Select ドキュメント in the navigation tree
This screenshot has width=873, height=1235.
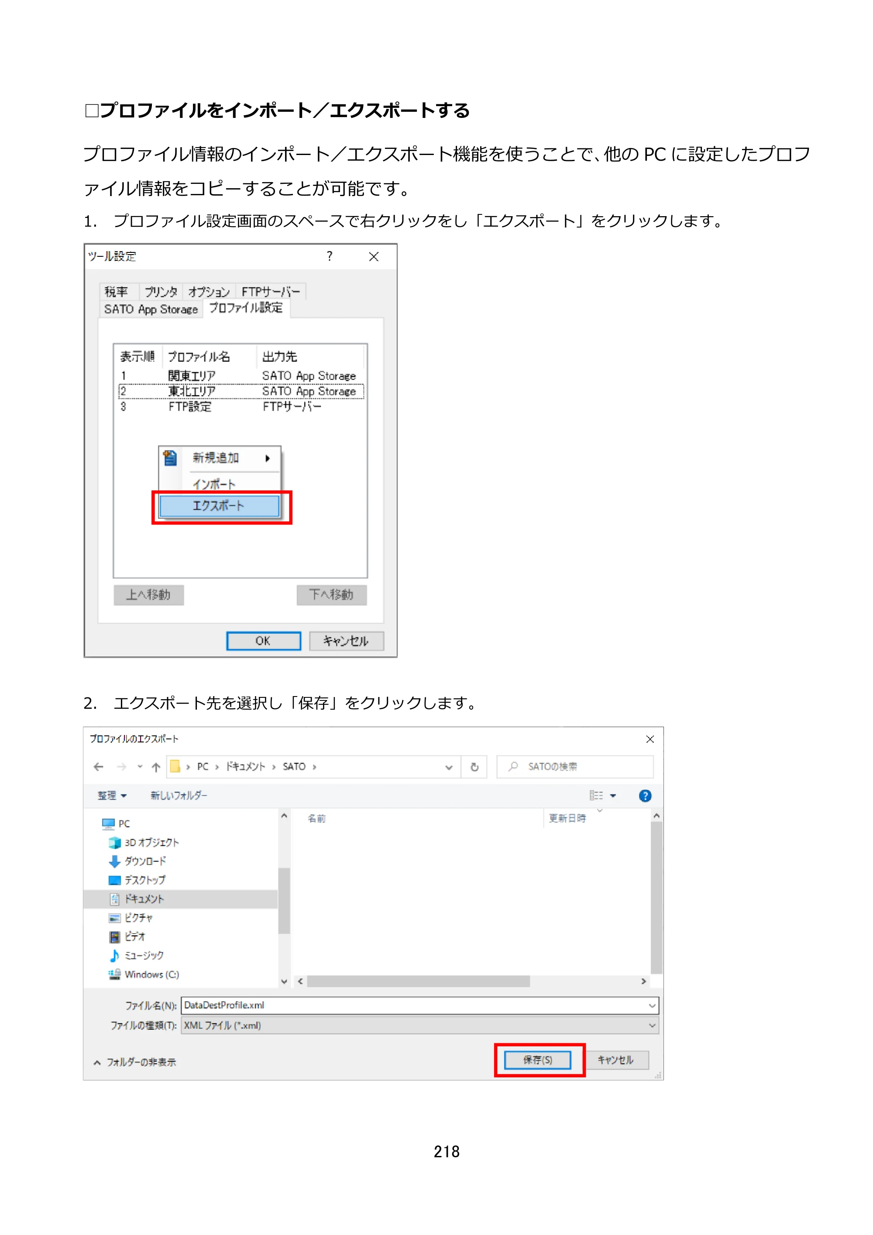point(181,899)
